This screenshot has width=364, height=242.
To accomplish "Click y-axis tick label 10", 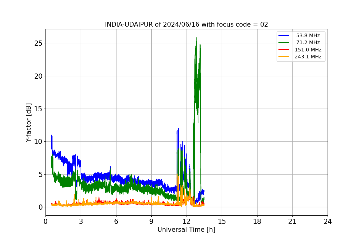I will (38, 142).
